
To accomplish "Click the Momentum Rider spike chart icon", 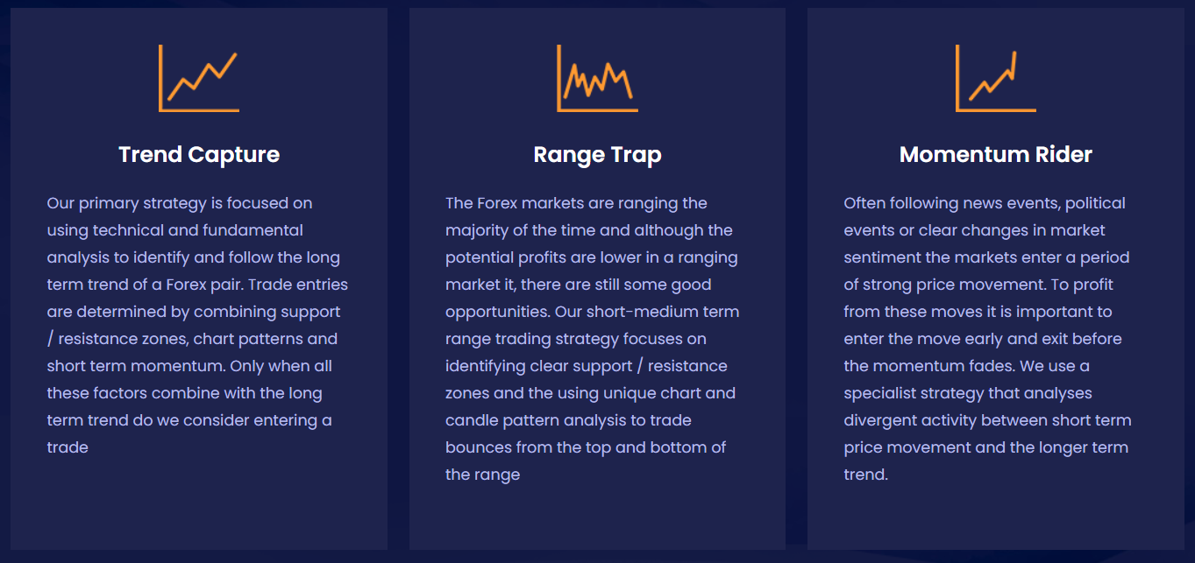I will pos(996,78).
